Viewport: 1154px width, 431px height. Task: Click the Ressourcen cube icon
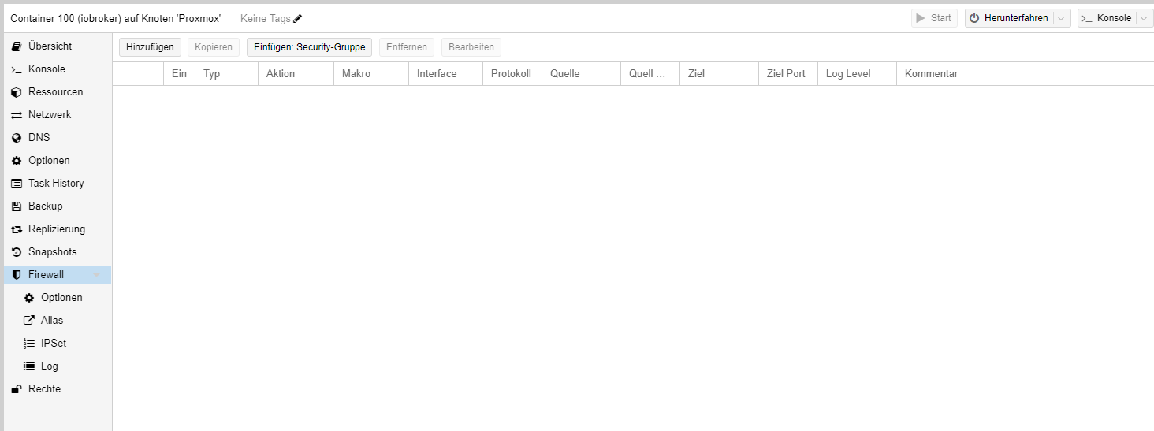pyautogui.click(x=16, y=92)
